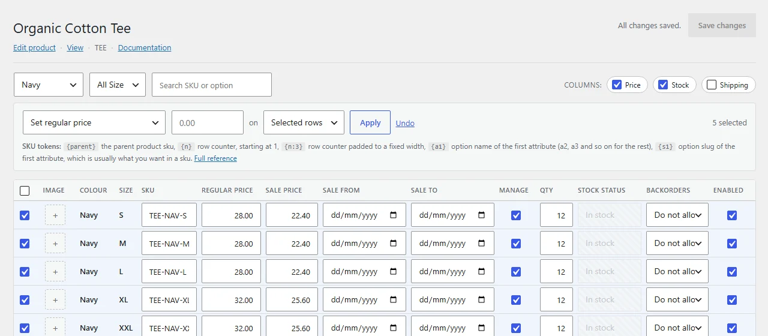Toggle the Shipping columns checkbox
Screen dimensions: 768x336
click(x=712, y=85)
